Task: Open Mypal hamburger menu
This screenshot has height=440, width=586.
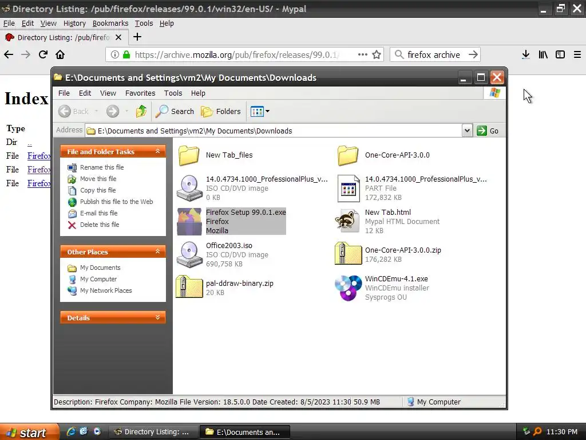Action: [x=577, y=54]
